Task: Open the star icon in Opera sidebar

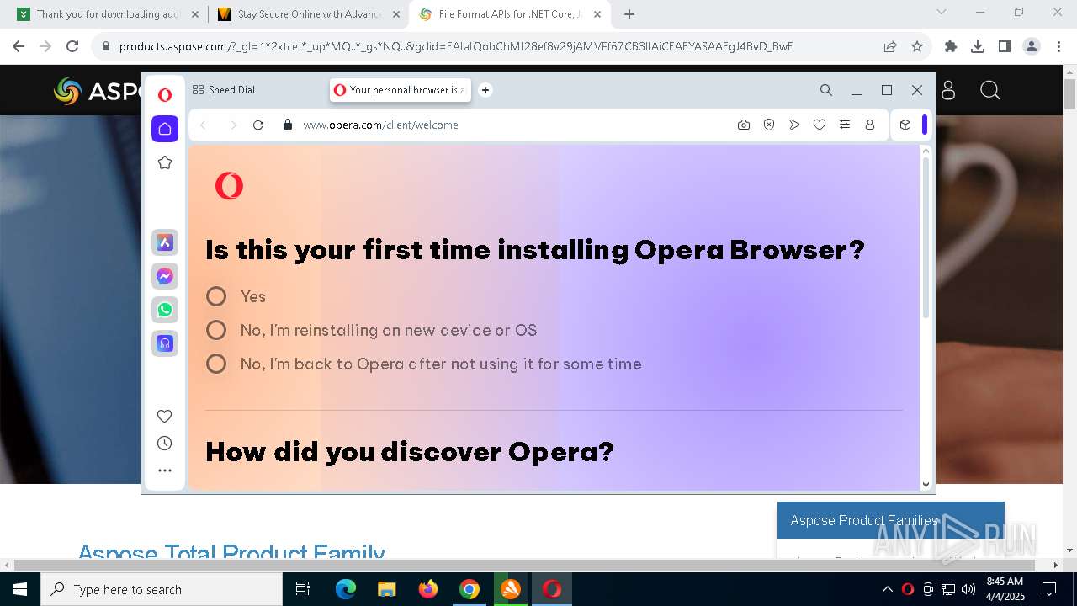Action: tap(165, 162)
